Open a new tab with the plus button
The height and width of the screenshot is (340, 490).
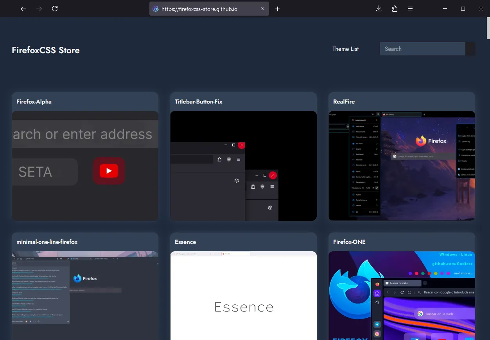coord(278,9)
